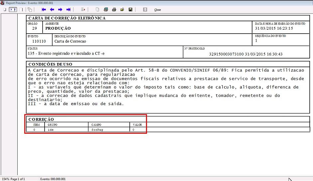Click the 'CORREÇÃO' section heading
This screenshot has width=313, height=181.
[x=41, y=119]
